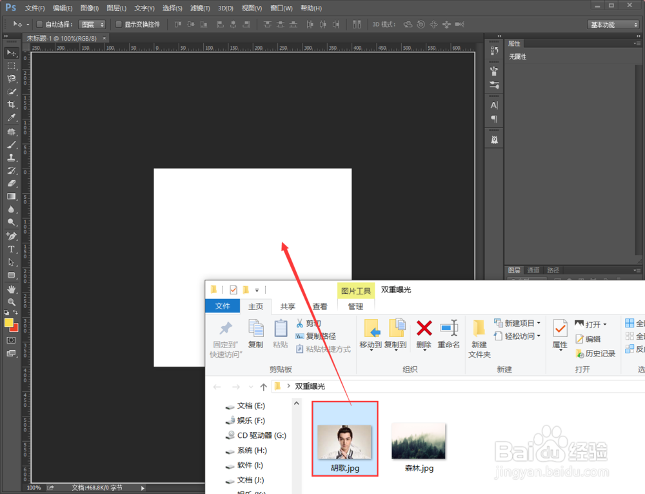The height and width of the screenshot is (494, 645).
Task: Select the Zoom tool
Action: 11,302
